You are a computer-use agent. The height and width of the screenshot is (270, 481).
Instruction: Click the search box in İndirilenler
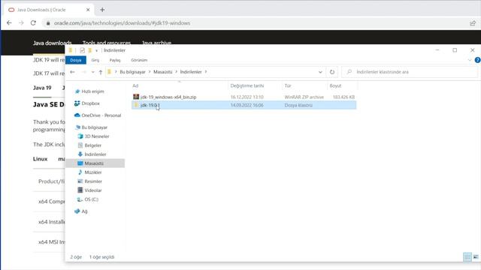410,72
